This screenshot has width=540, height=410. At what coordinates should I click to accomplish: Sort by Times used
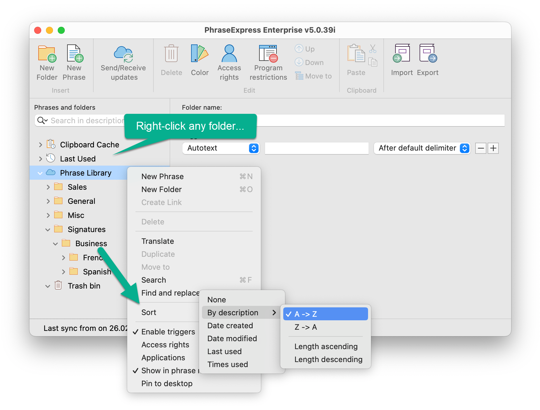[x=241, y=364]
